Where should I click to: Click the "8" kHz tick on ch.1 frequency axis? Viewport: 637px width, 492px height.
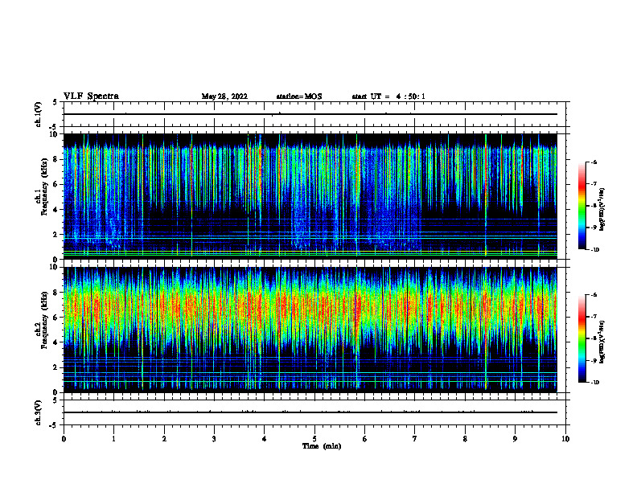pyautogui.click(x=56, y=159)
